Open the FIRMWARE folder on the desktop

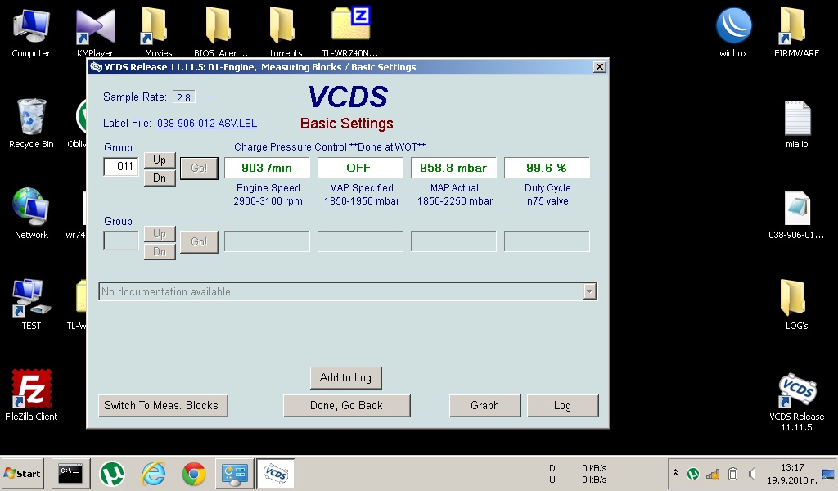pyautogui.click(x=796, y=27)
